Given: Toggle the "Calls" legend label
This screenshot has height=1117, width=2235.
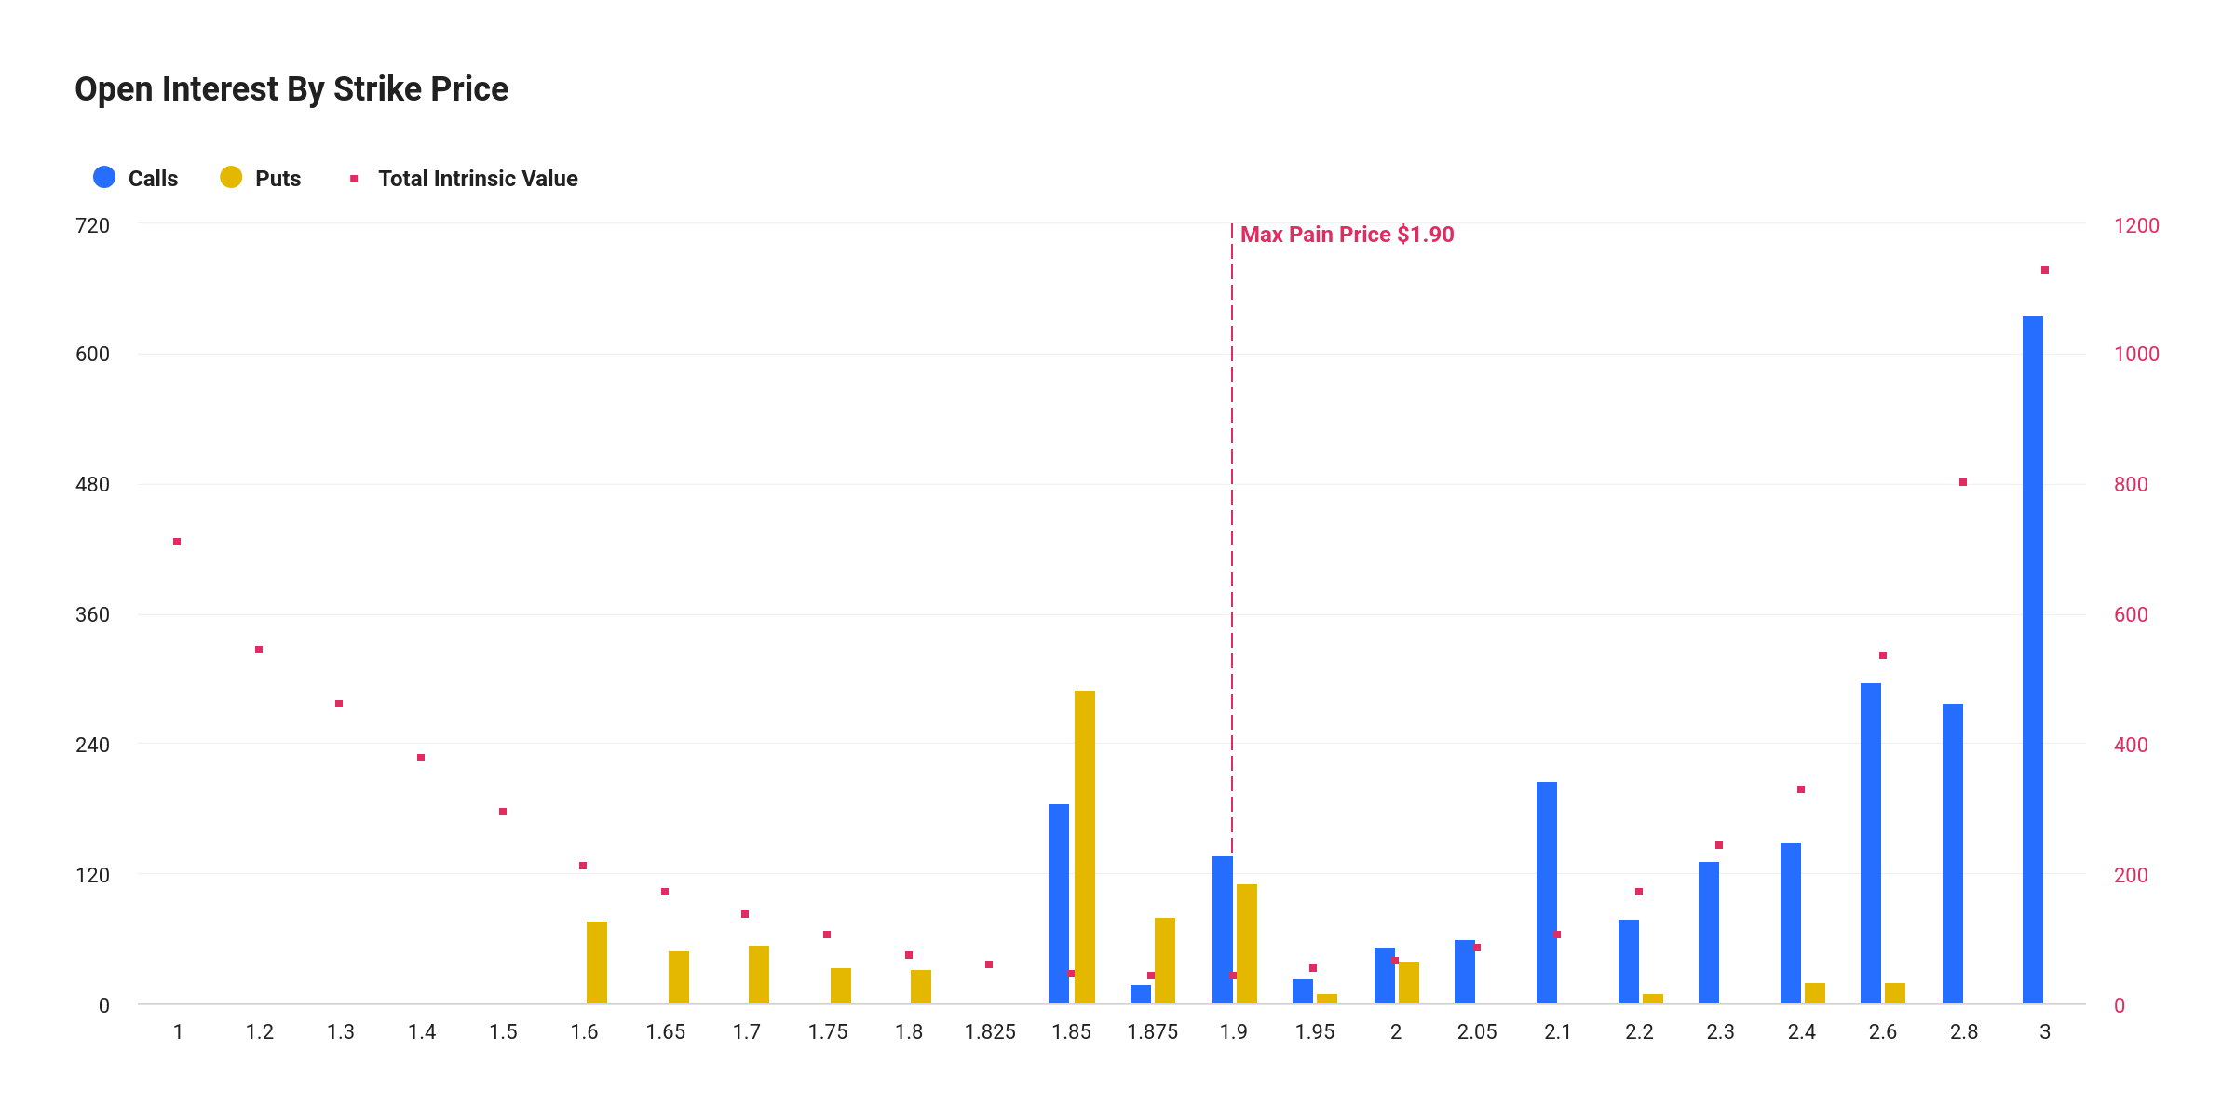Looking at the screenshot, I should (x=153, y=179).
